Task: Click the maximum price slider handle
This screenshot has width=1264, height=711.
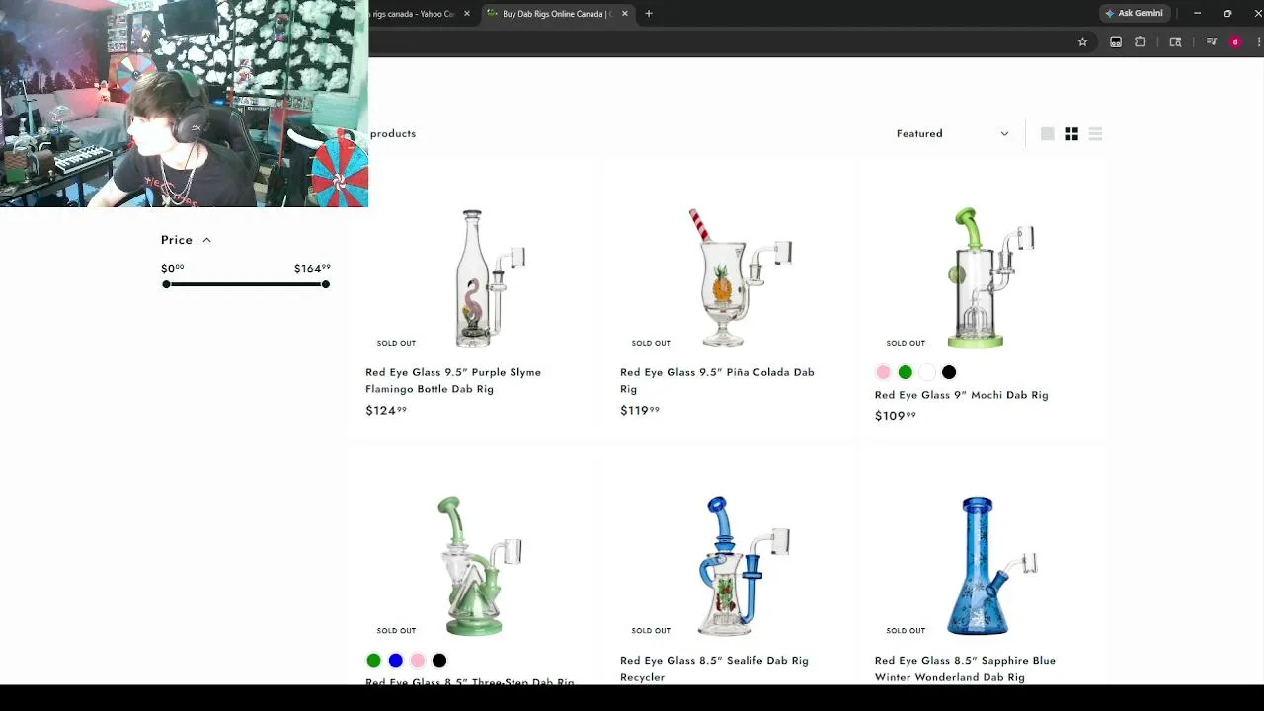Action: (325, 284)
